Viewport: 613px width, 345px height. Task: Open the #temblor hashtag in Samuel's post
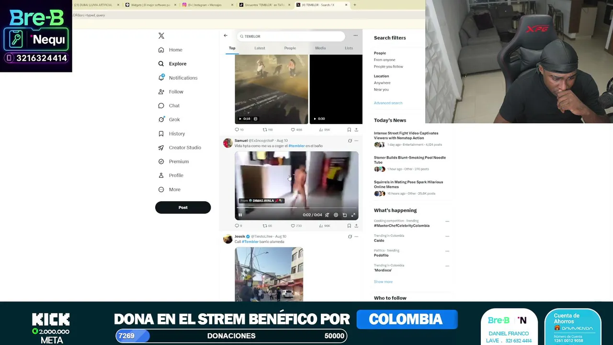(x=296, y=146)
